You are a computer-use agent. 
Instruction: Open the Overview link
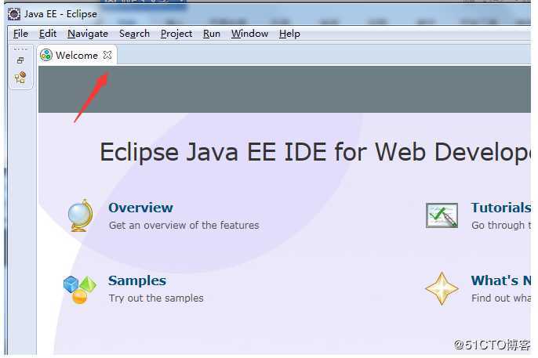click(140, 208)
